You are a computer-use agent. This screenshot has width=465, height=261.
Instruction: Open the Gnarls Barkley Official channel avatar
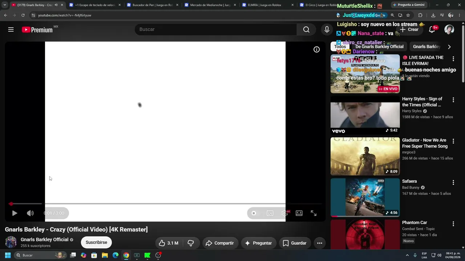11,243
